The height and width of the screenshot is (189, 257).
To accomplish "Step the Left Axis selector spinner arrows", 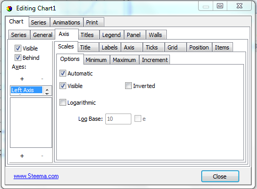I will (47, 91).
